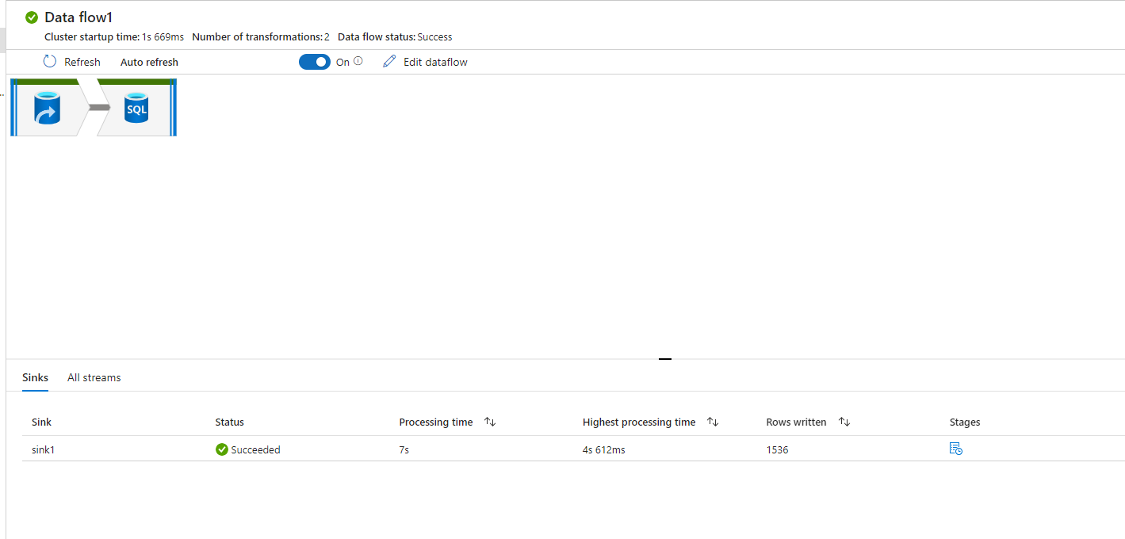Switch to the All streams tab
Viewport: 1125px width, 539px height.
pos(94,377)
